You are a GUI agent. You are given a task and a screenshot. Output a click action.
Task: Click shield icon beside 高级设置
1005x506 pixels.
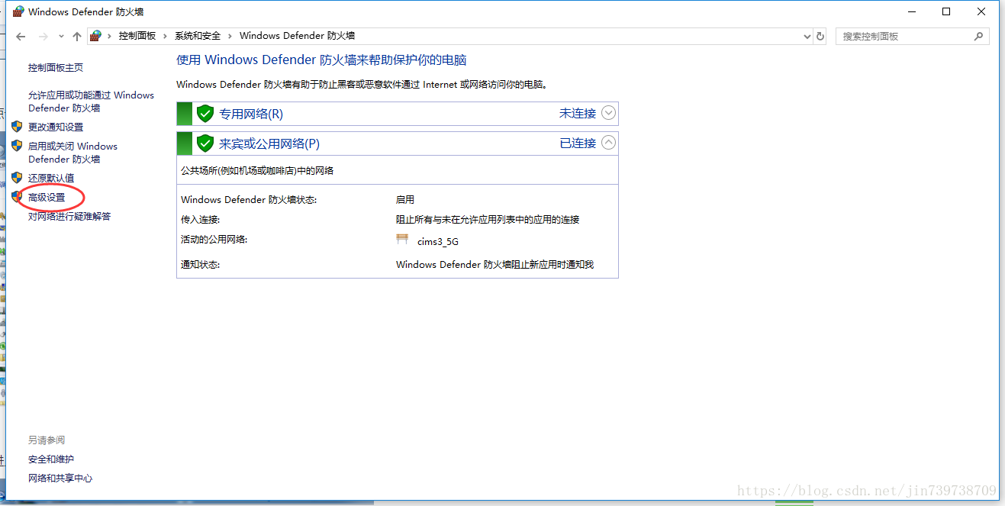pos(17,196)
